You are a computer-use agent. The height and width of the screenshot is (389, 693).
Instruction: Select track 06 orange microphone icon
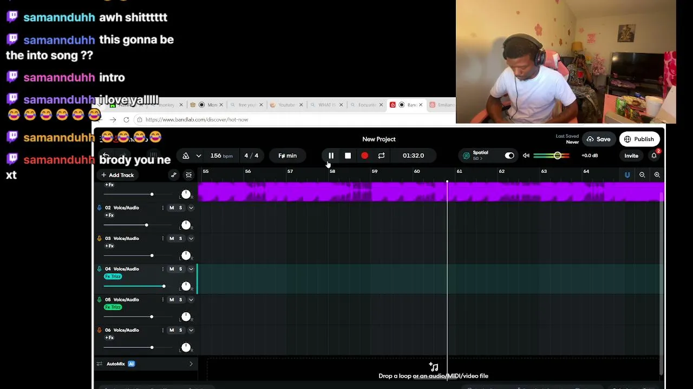(x=99, y=330)
